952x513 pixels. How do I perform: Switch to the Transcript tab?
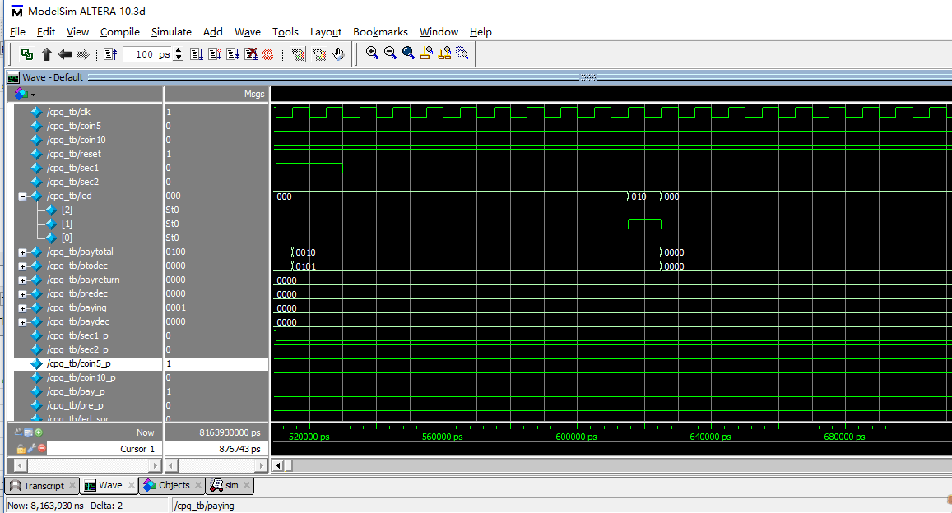click(x=44, y=486)
